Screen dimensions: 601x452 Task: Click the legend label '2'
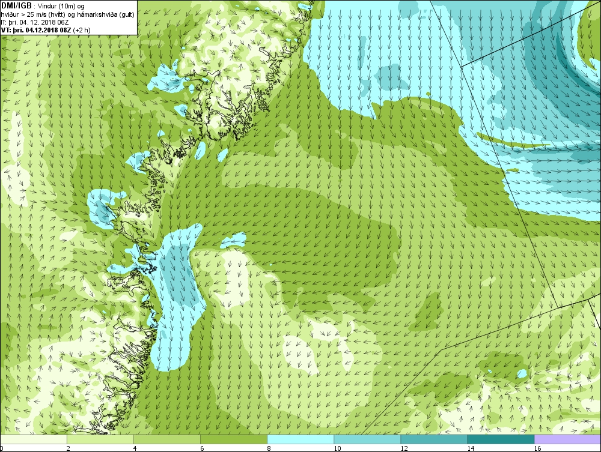pyautogui.click(x=69, y=448)
